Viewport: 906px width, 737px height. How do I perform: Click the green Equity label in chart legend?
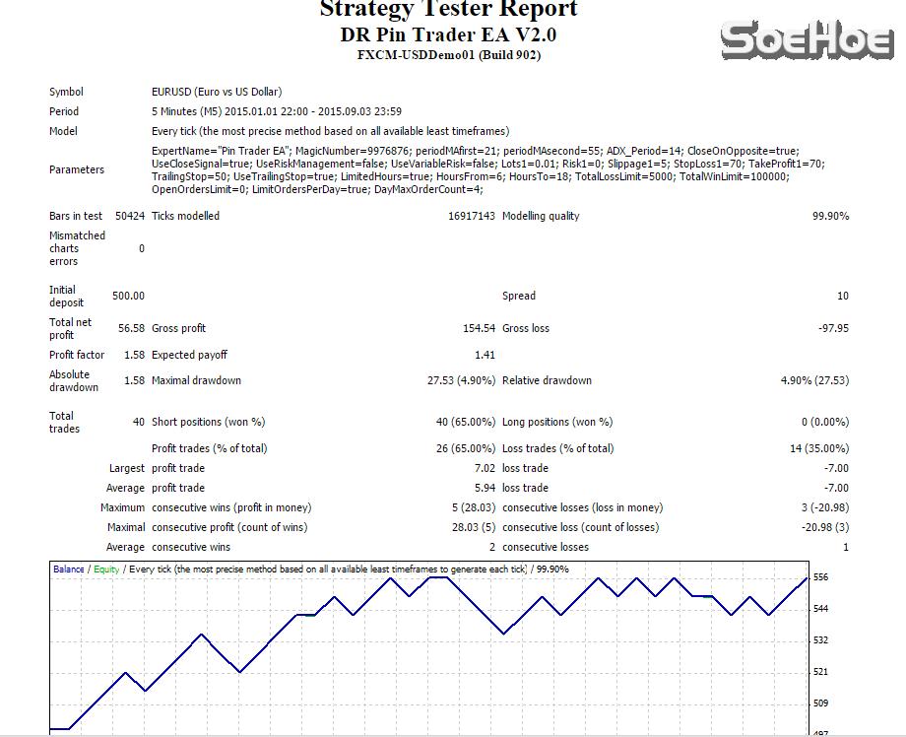coord(106,569)
